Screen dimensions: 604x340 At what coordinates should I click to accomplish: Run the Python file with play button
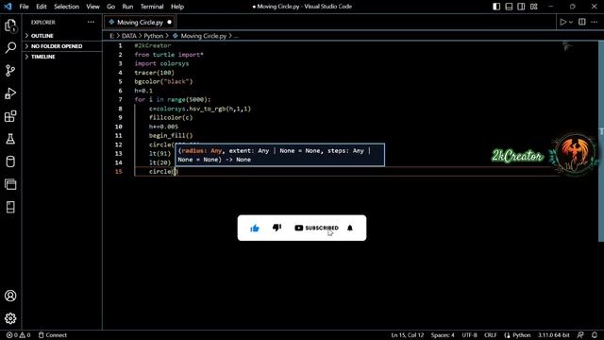[562, 23]
